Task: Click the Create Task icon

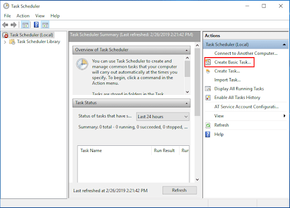Action: click(208, 71)
